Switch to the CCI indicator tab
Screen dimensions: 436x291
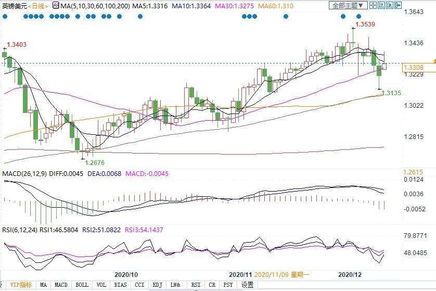click(x=139, y=285)
